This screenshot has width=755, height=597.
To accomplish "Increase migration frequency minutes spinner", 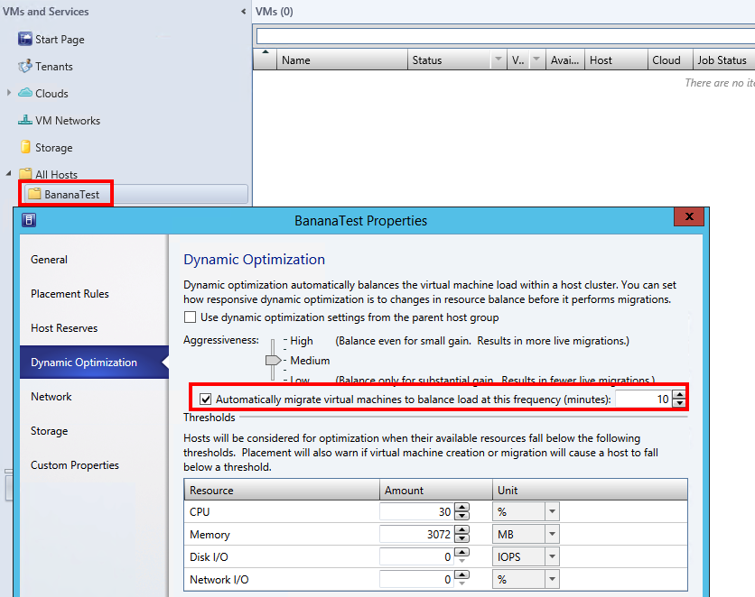I will click(679, 395).
